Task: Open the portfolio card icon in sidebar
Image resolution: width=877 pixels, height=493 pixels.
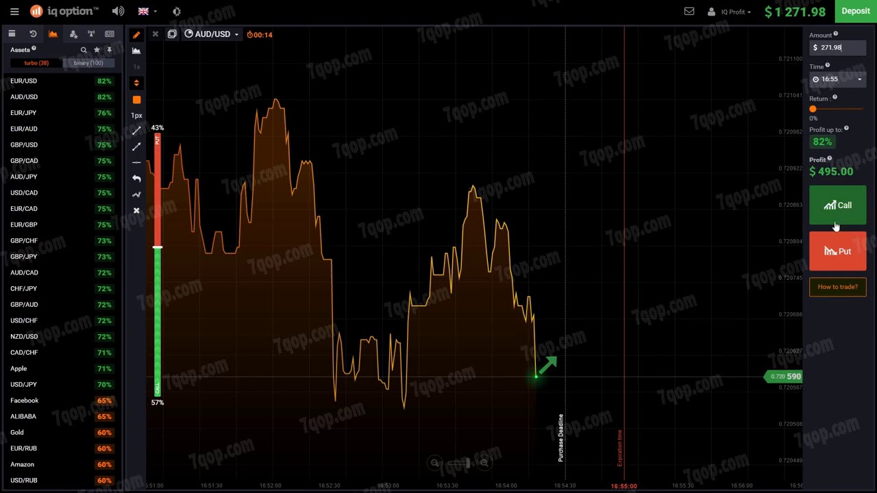Action: (12, 34)
